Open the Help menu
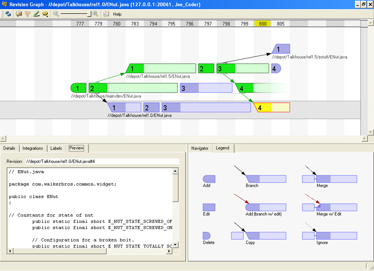 pos(117,14)
